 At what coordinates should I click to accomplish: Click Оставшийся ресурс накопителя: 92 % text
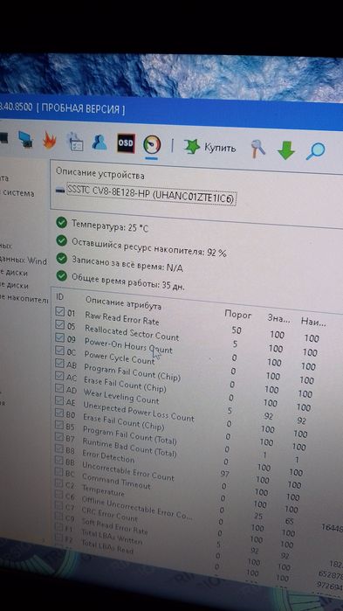coord(148,247)
